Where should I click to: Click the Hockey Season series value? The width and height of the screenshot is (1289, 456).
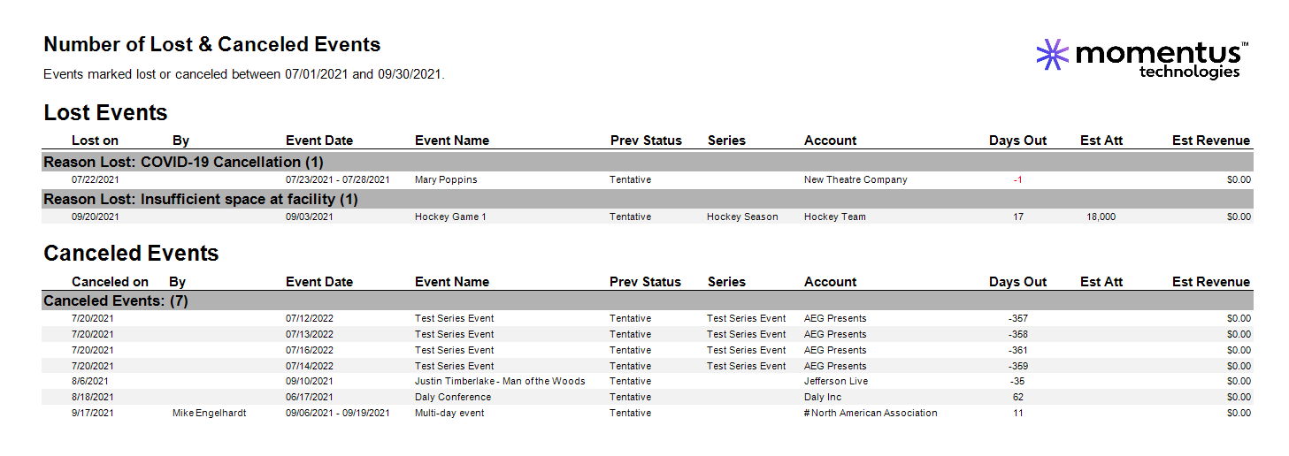coord(742,217)
